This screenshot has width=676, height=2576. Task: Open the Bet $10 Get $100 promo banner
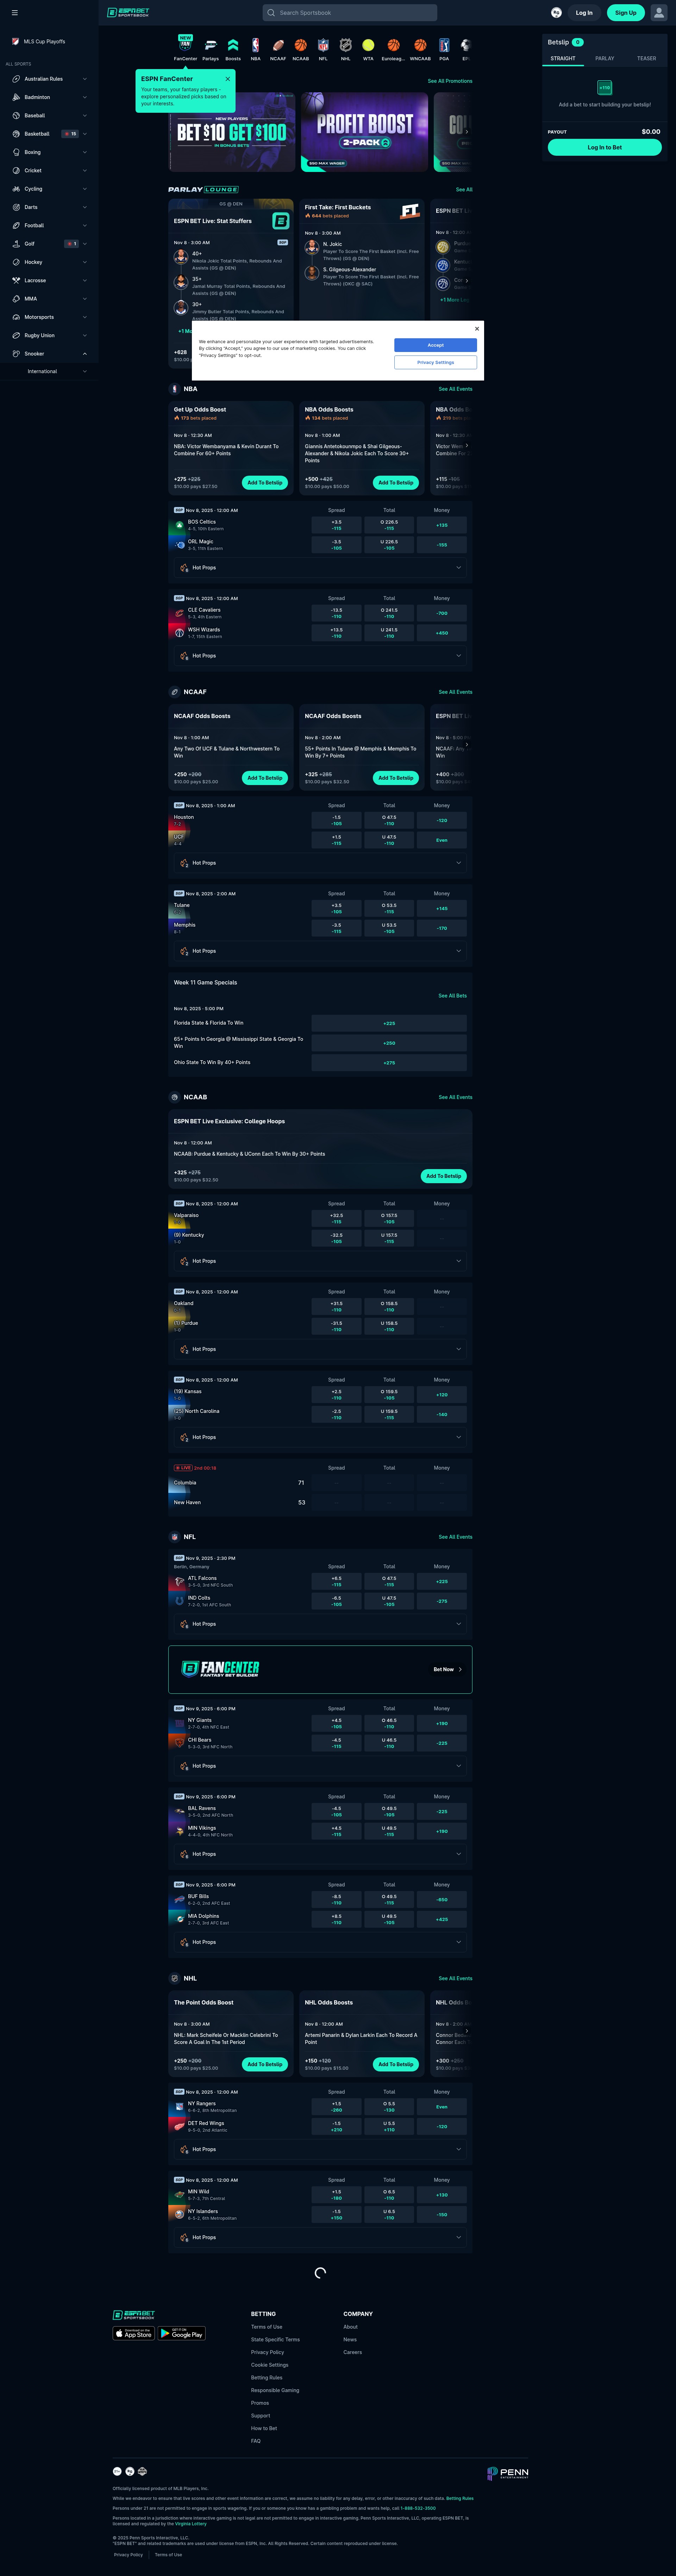click(232, 132)
